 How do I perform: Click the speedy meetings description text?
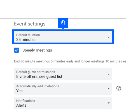tap(70, 61)
